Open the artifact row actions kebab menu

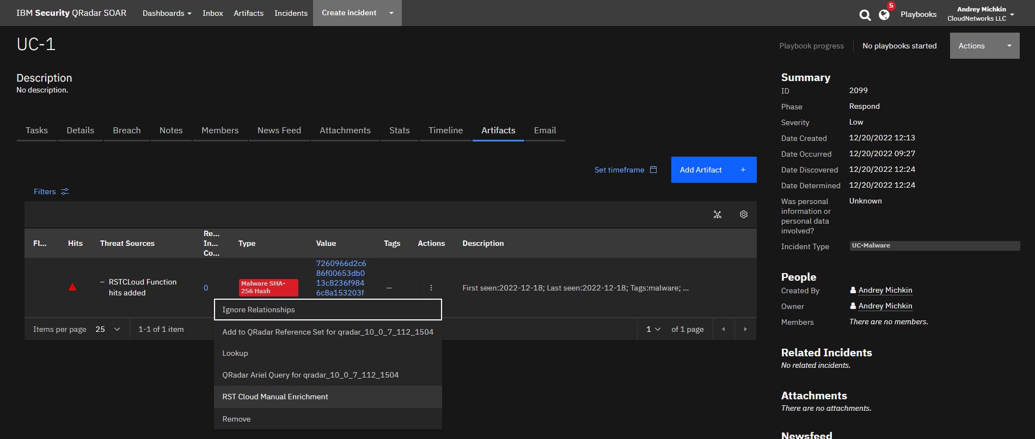click(431, 288)
